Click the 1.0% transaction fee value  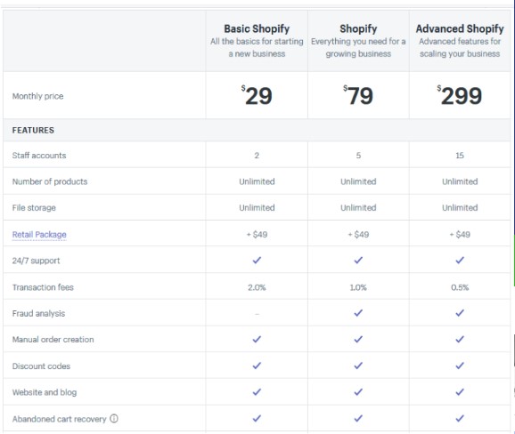(x=358, y=287)
